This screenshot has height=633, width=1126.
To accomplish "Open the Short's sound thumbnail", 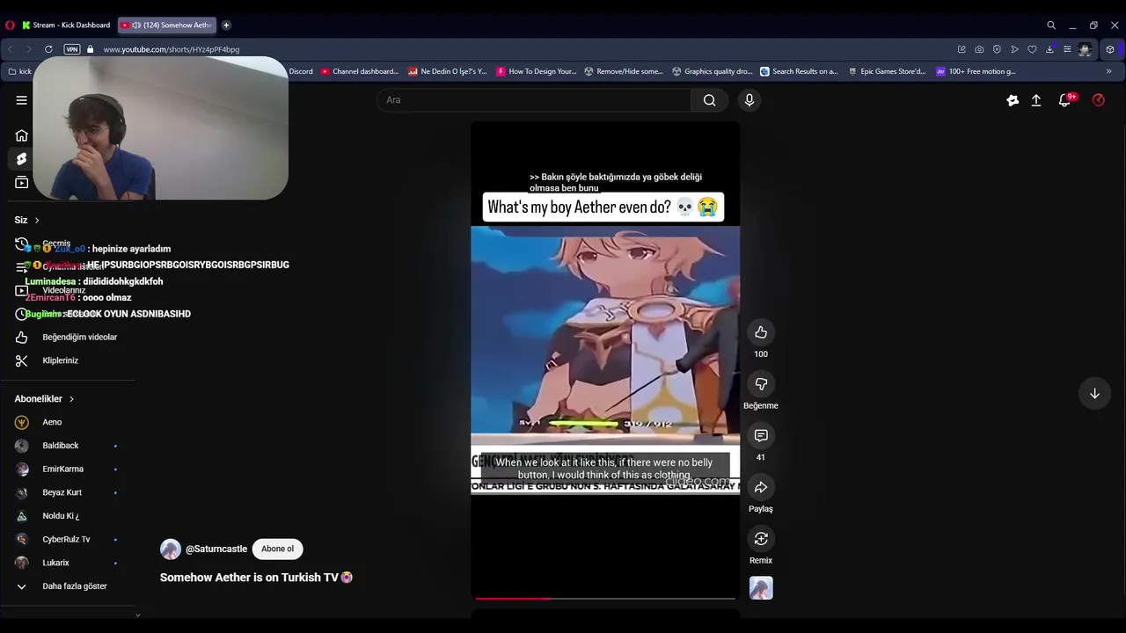I will [761, 588].
